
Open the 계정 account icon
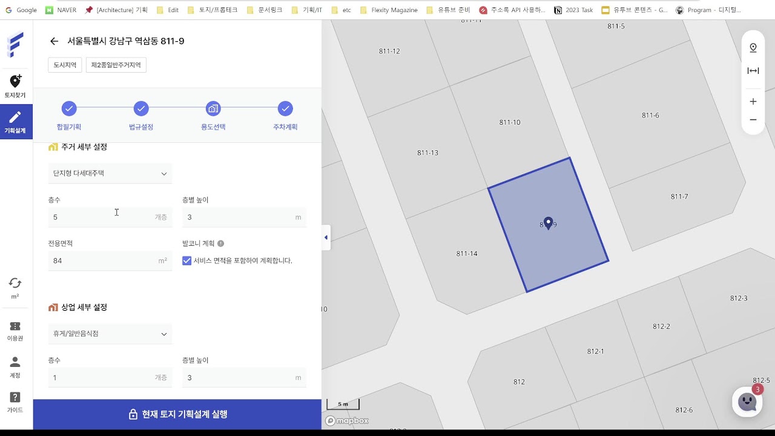pyautogui.click(x=15, y=367)
